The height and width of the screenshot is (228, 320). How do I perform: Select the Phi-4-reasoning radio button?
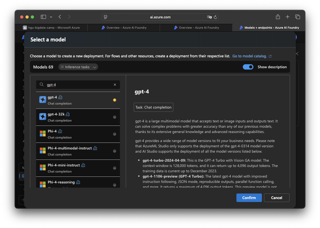115,185
